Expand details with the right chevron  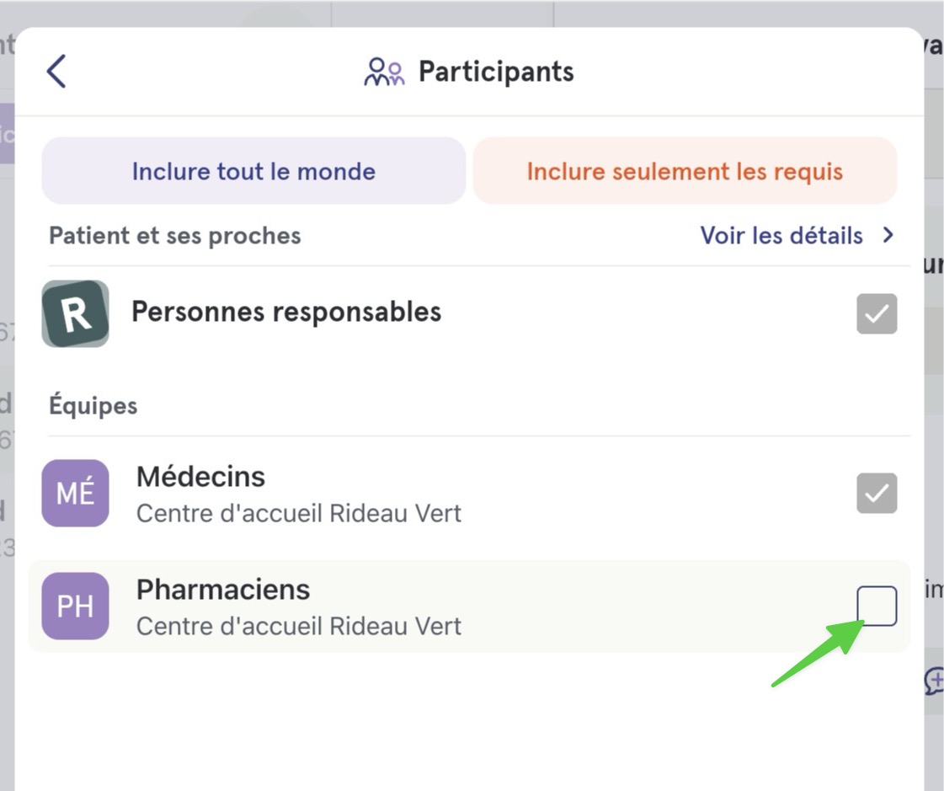pos(888,235)
